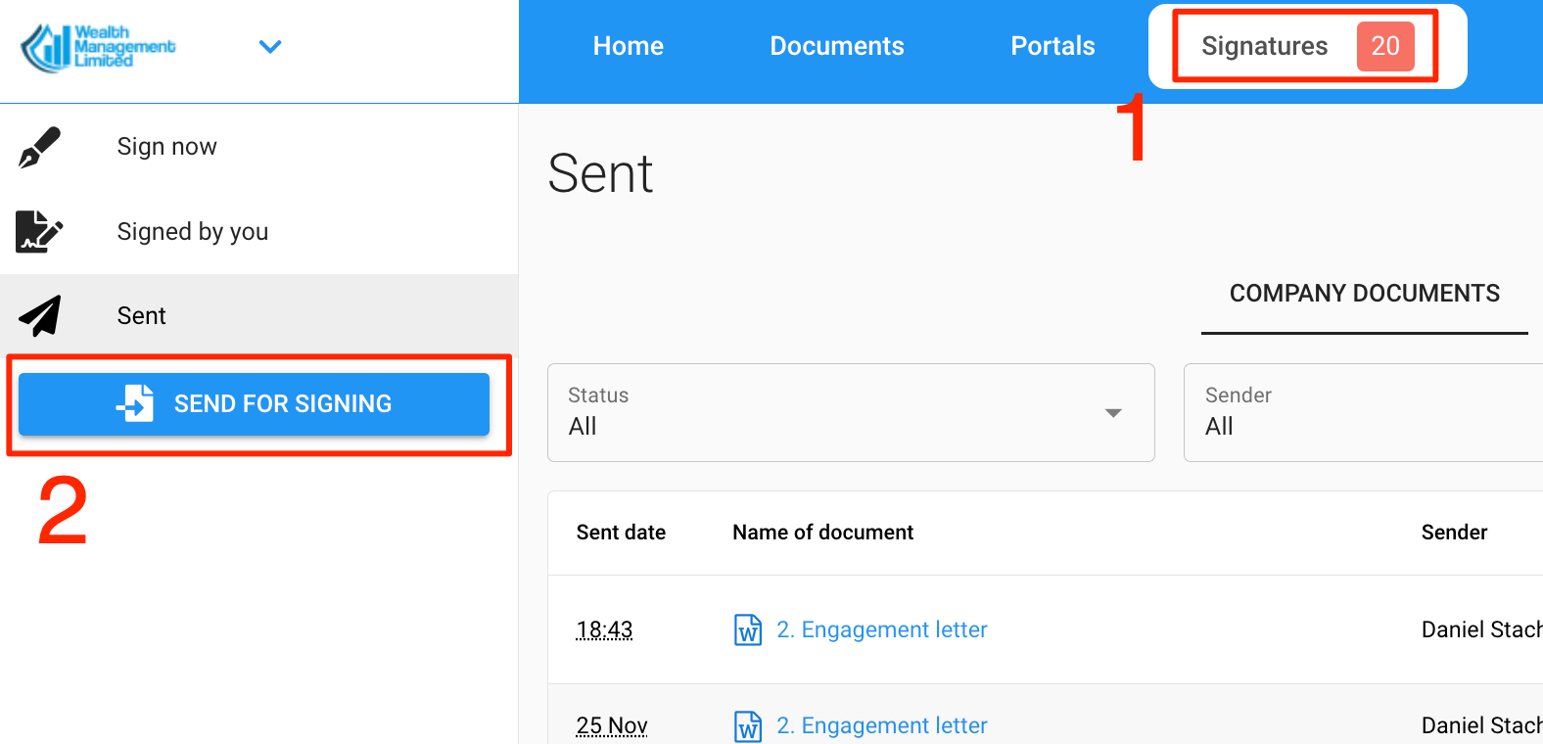This screenshot has width=1543, height=744.
Task: Click the Sent paper plane icon
Action: coord(39,316)
